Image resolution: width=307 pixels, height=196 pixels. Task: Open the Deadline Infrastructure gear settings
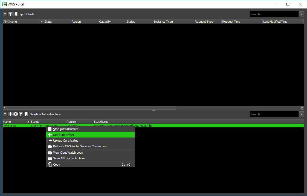coord(16,114)
